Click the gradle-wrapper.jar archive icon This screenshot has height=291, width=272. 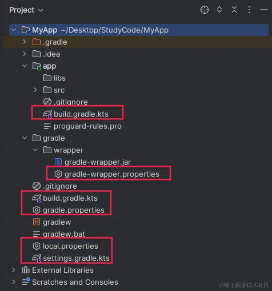pyautogui.click(x=58, y=162)
